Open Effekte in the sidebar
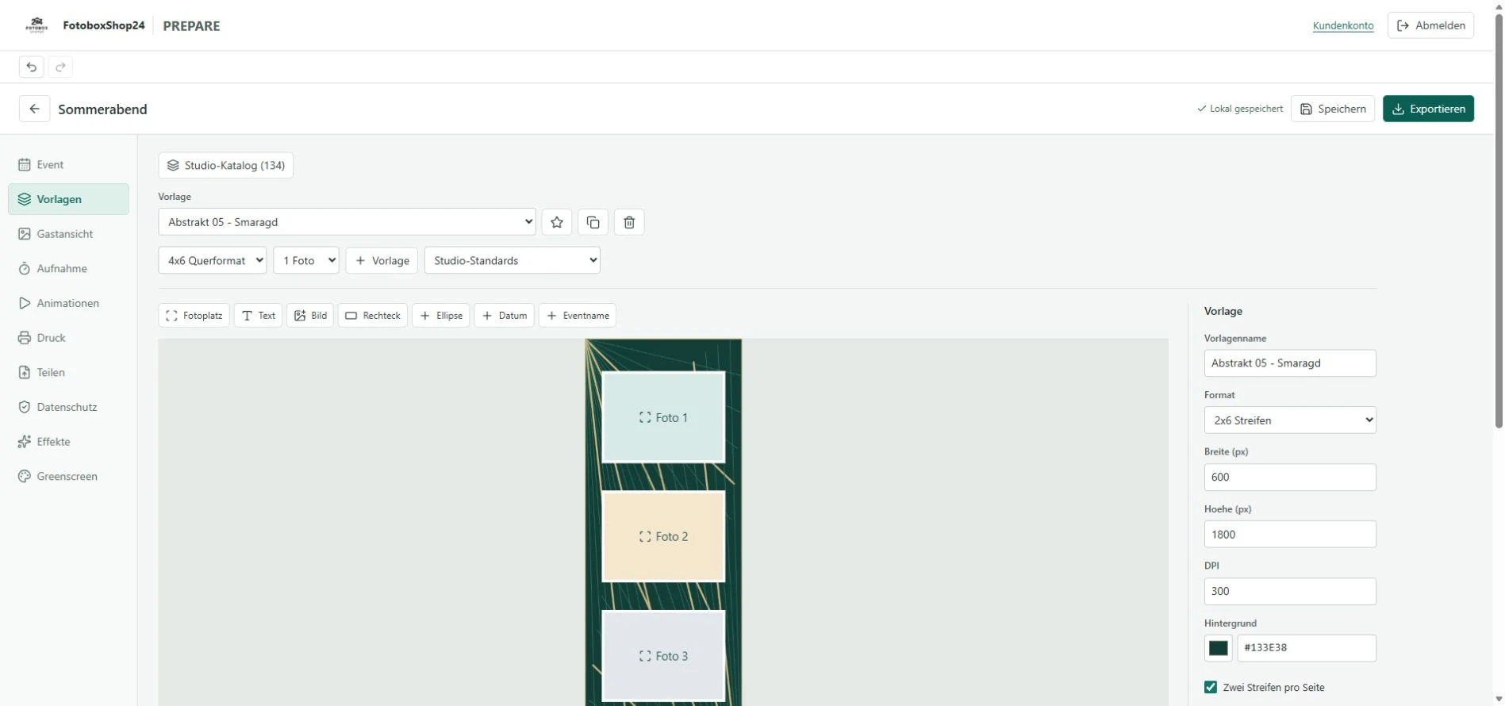Viewport: 1505px width, 706px height. (x=68, y=442)
